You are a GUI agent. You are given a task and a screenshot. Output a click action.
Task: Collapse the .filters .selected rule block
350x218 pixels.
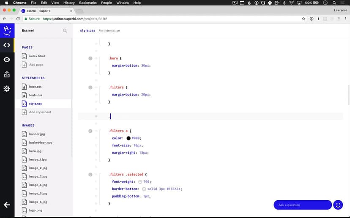[90, 175]
